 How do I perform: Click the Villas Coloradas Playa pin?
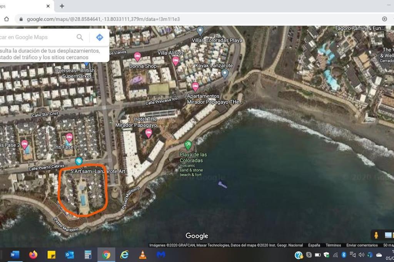tap(200, 31)
